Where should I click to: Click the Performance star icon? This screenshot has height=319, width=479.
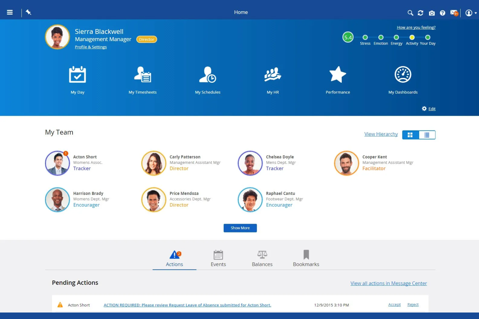coord(338,74)
